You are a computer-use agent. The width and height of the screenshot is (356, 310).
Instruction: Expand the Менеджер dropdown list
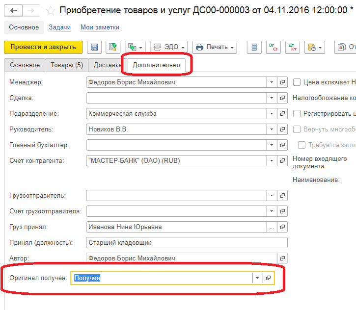point(272,82)
